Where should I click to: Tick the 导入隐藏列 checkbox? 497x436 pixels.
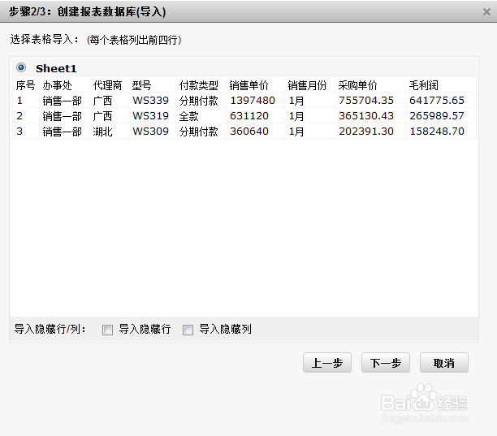pyautogui.click(x=188, y=330)
